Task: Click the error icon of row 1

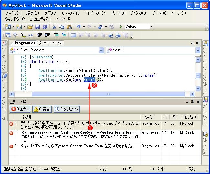Action: pyautogui.click(x=11, y=124)
